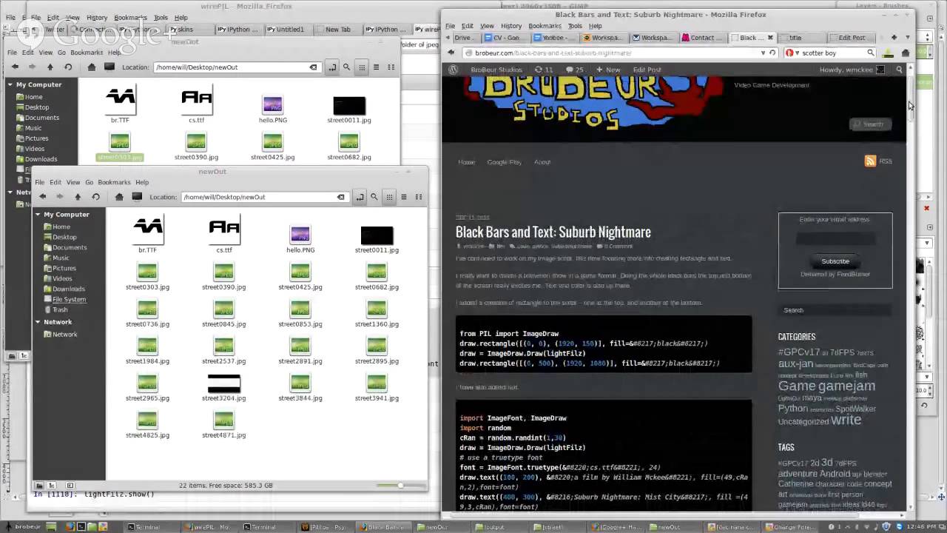Click Edit Post in WordPress admin bar
Image resolution: width=947 pixels, height=533 pixels.
click(x=647, y=70)
